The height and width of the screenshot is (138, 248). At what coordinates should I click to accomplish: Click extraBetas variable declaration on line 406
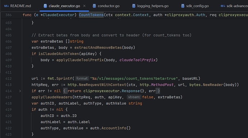click(52, 41)
